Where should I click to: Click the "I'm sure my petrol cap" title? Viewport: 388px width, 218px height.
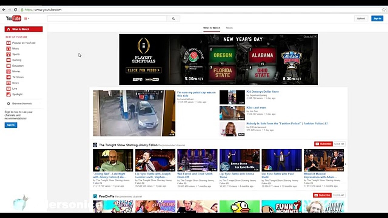(x=196, y=94)
